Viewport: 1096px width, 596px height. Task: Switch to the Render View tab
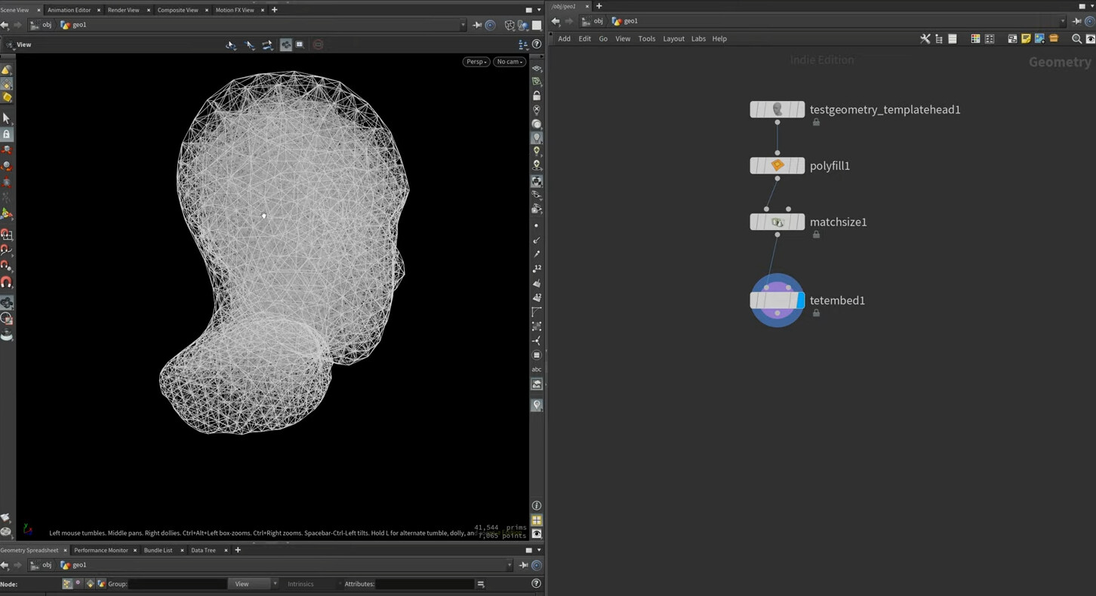123,10
